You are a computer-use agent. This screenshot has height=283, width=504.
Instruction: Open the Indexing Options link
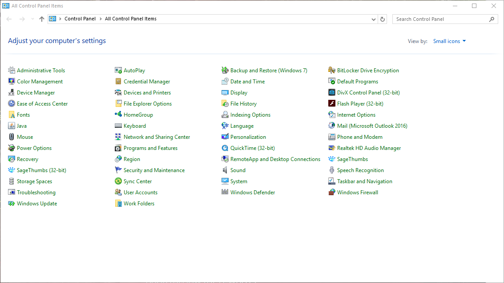click(x=250, y=115)
